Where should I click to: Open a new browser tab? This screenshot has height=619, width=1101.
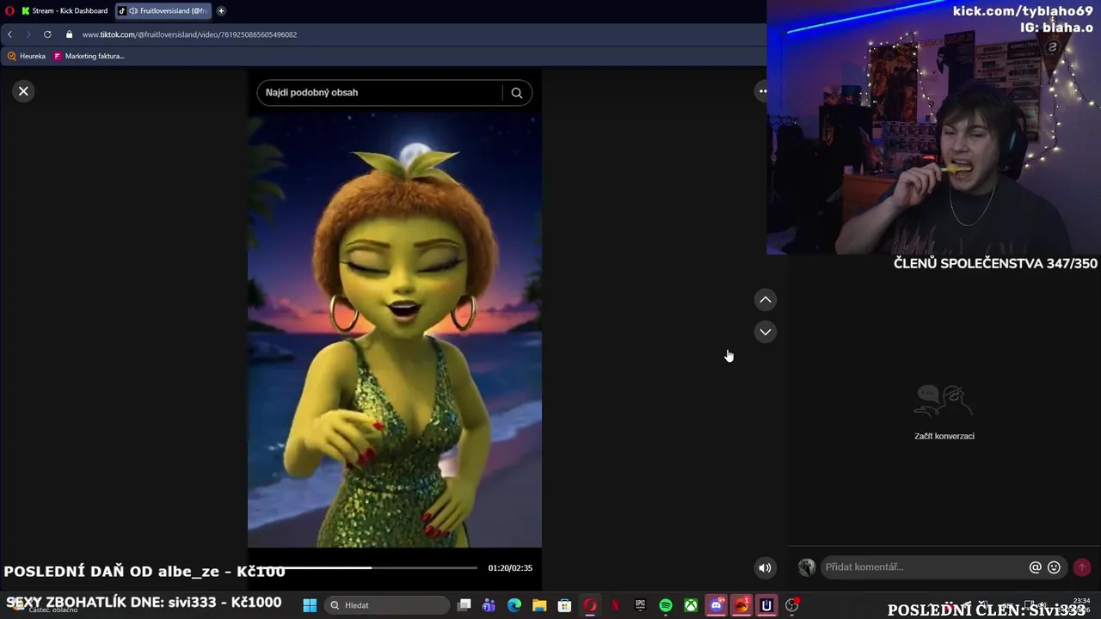[x=221, y=11]
